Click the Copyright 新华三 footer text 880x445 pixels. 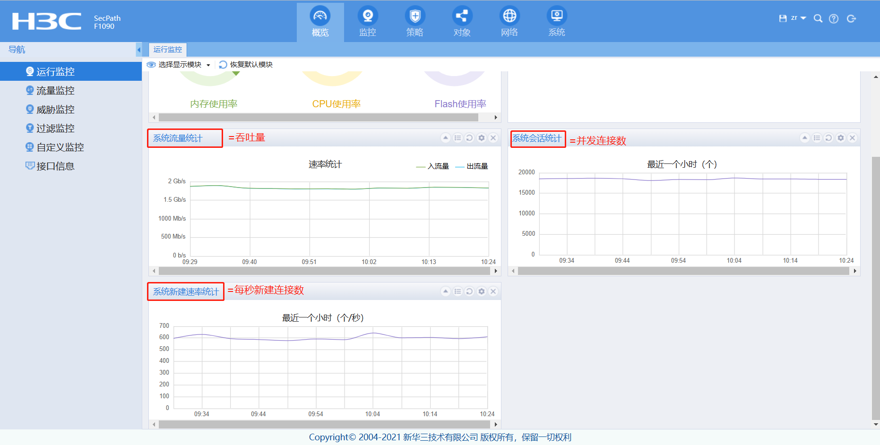(440, 437)
